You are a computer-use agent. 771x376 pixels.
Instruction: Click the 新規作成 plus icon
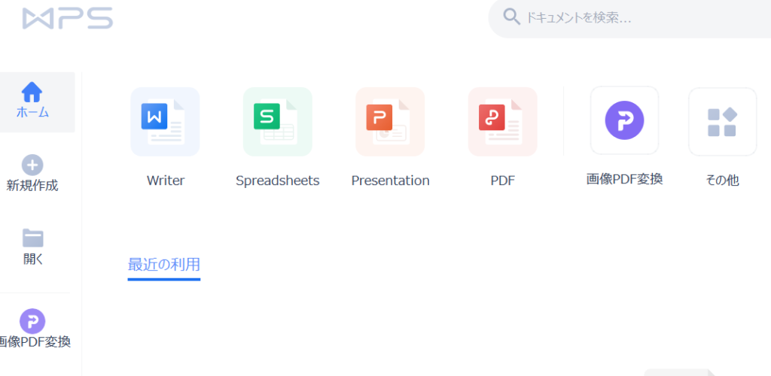point(32,165)
